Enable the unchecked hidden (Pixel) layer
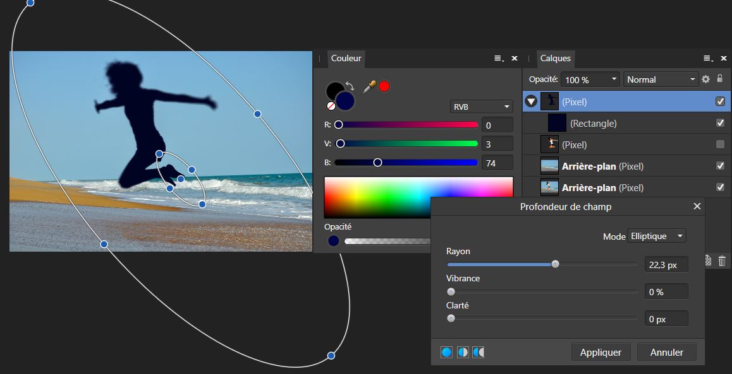732x374 pixels. (x=721, y=144)
